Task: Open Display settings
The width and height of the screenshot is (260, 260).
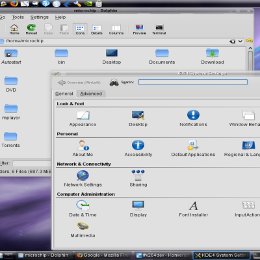Action: tap(138, 209)
